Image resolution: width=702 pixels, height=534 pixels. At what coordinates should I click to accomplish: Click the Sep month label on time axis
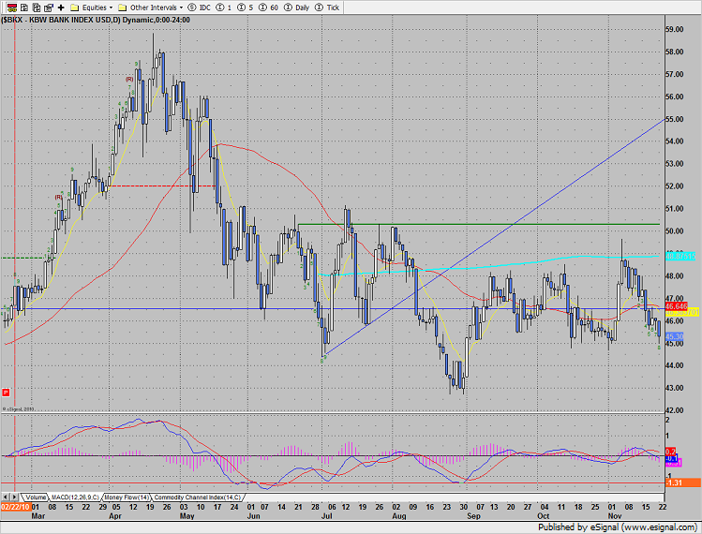click(473, 516)
